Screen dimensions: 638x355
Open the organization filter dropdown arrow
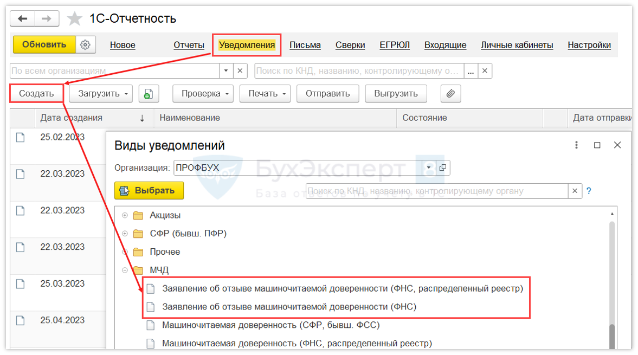click(x=226, y=71)
